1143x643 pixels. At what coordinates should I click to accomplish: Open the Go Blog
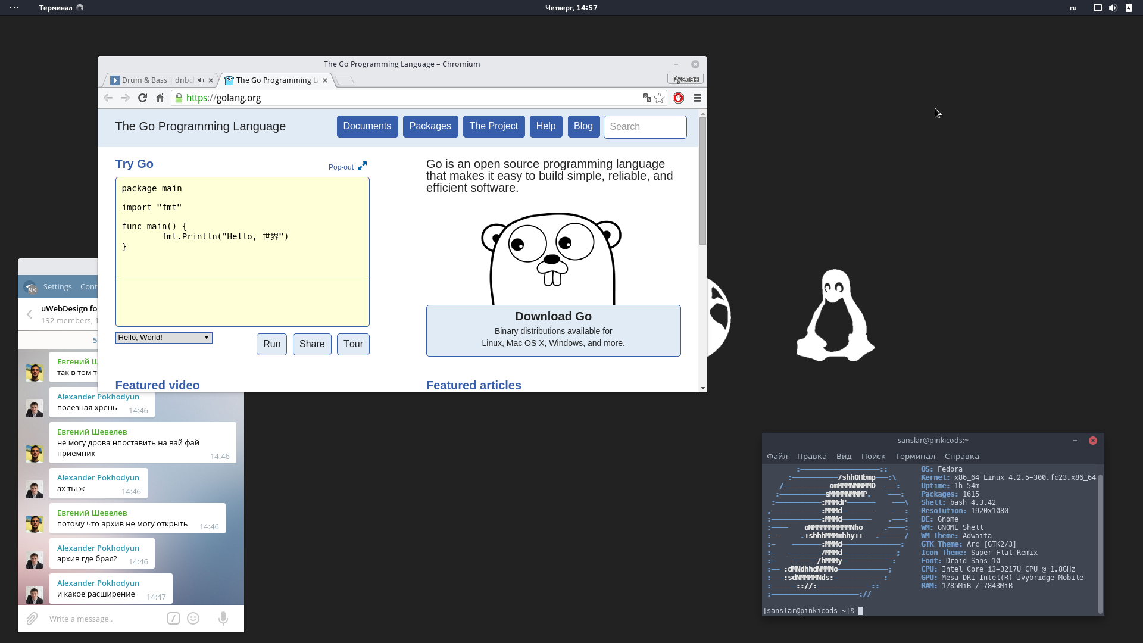(x=583, y=126)
